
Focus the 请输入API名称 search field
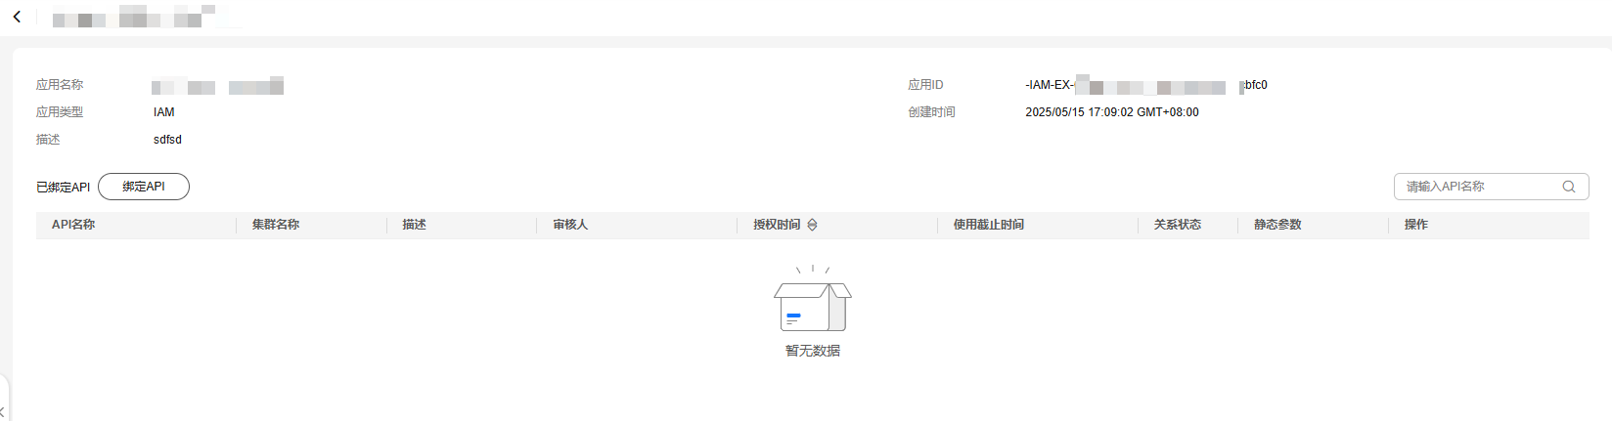coord(1491,187)
